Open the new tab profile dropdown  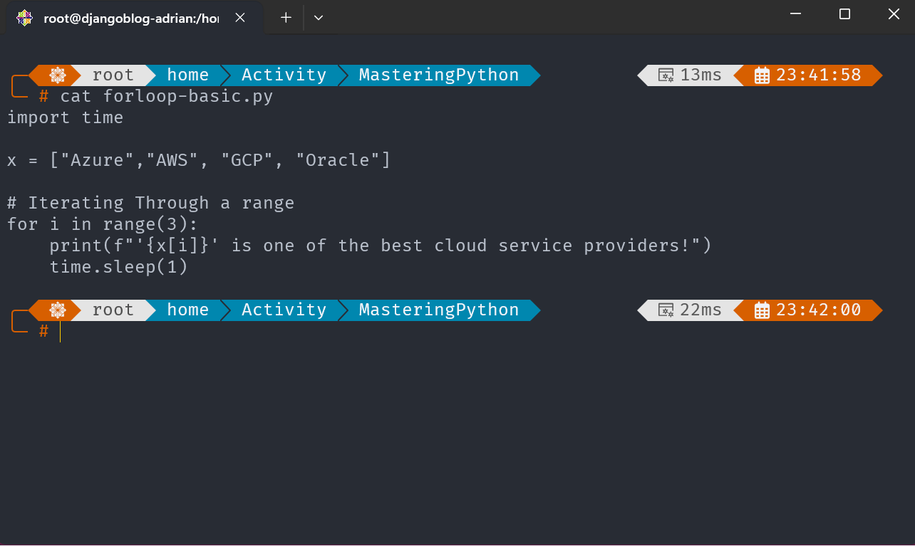point(319,18)
